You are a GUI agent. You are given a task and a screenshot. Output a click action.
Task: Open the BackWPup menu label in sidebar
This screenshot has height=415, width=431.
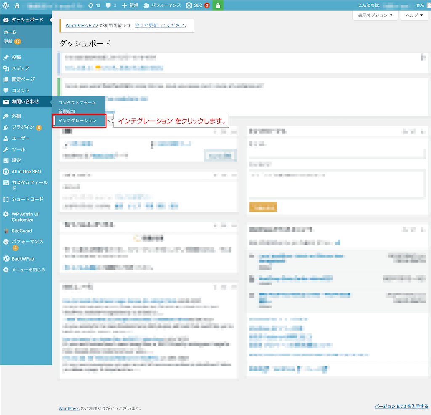pos(23,258)
